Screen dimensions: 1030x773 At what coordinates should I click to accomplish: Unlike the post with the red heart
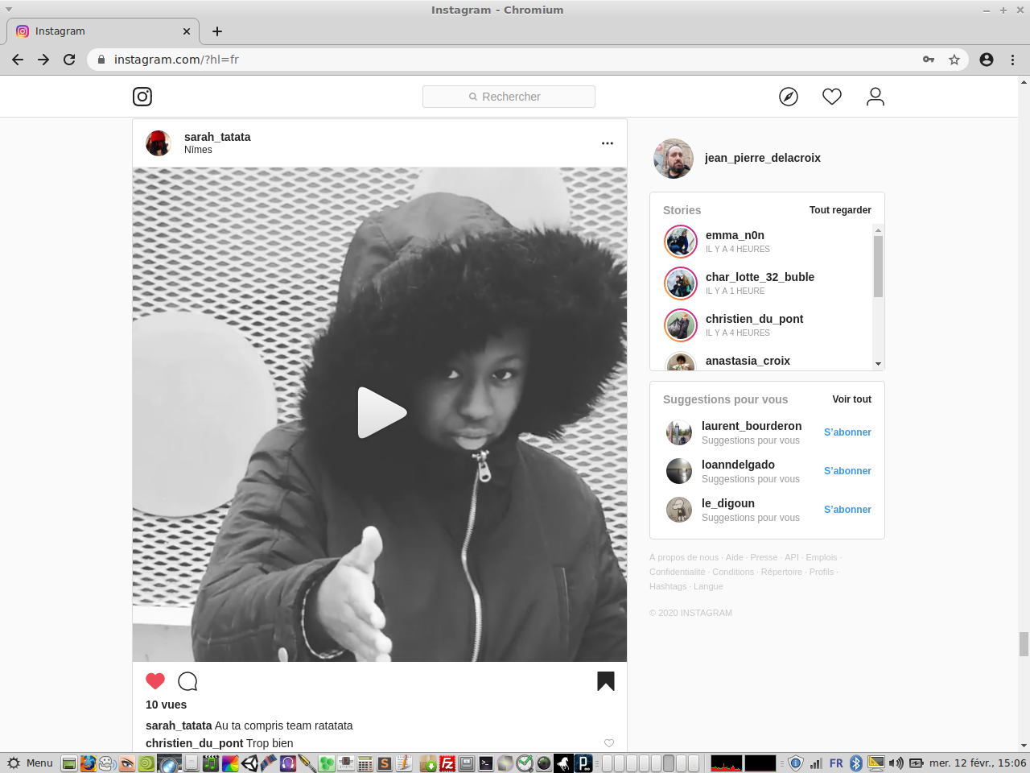(155, 681)
